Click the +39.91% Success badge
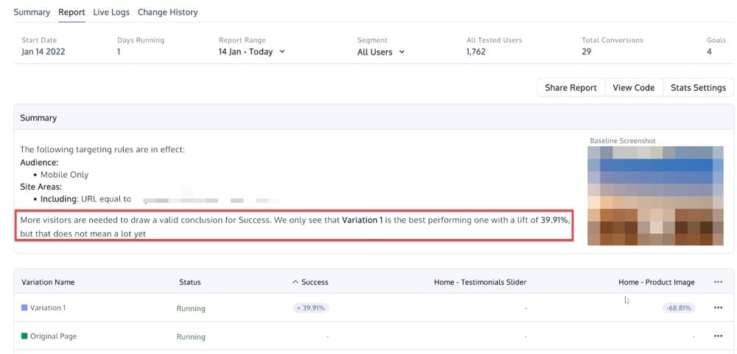This screenshot has width=737, height=354. [310, 308]
